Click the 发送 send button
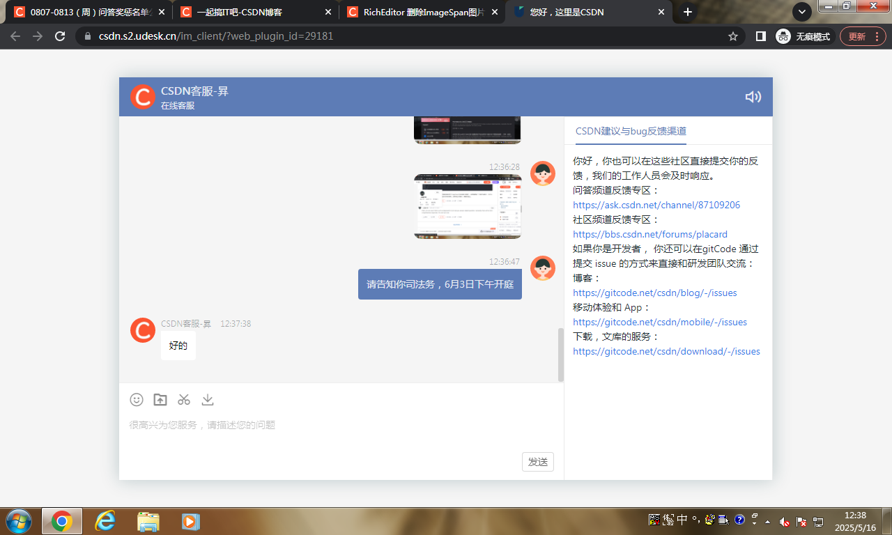This screenshot has height=535, width=892. click(x=538, y=462)
